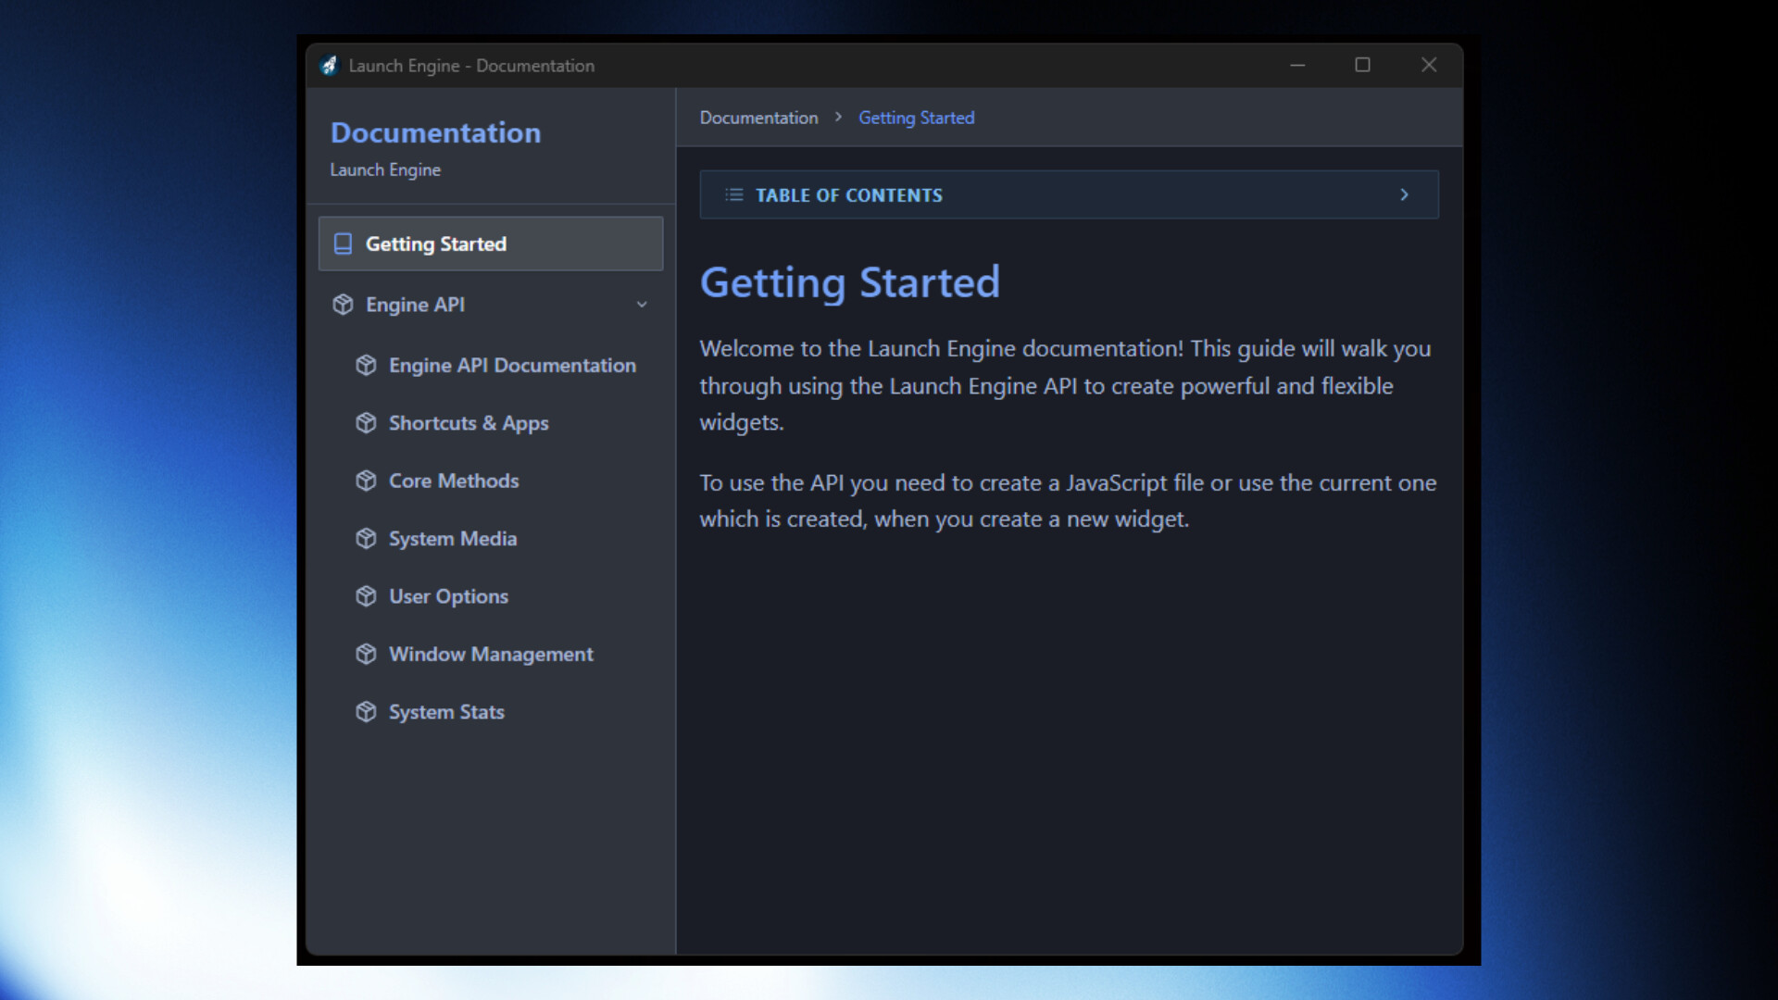Click the list icon in Table of Contents bar
This screenshot has width=1778, height=1000.
734,194
